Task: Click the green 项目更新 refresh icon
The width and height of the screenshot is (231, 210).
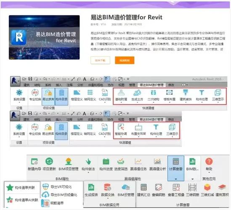Action: point(49,161)
